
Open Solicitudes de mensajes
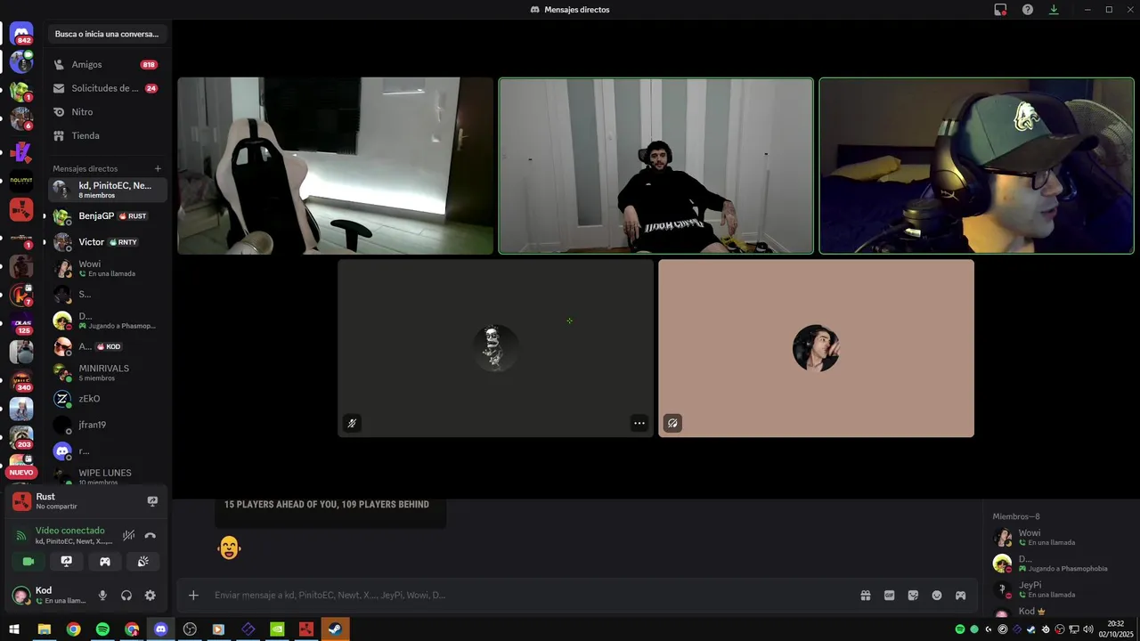[106, 88]
